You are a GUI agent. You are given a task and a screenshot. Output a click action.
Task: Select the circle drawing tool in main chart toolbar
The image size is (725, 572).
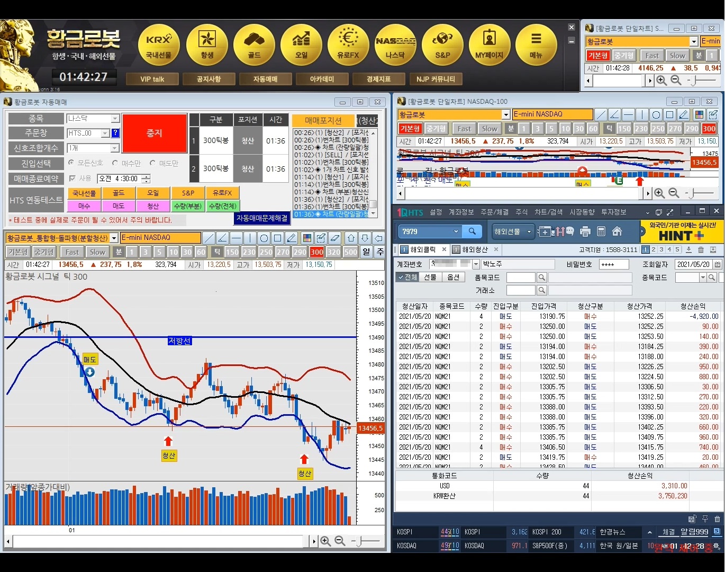264,238
